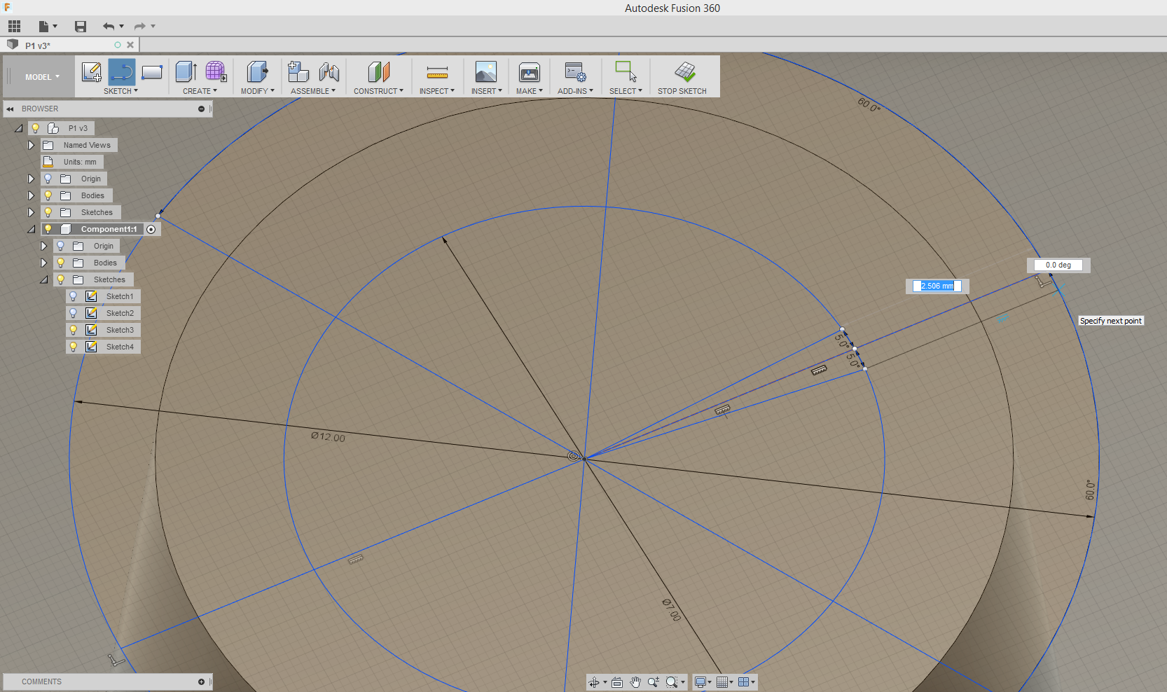Open the Grid and Snaps dropdown
This screenshot has width=1167, height=692.
(724, 682)
